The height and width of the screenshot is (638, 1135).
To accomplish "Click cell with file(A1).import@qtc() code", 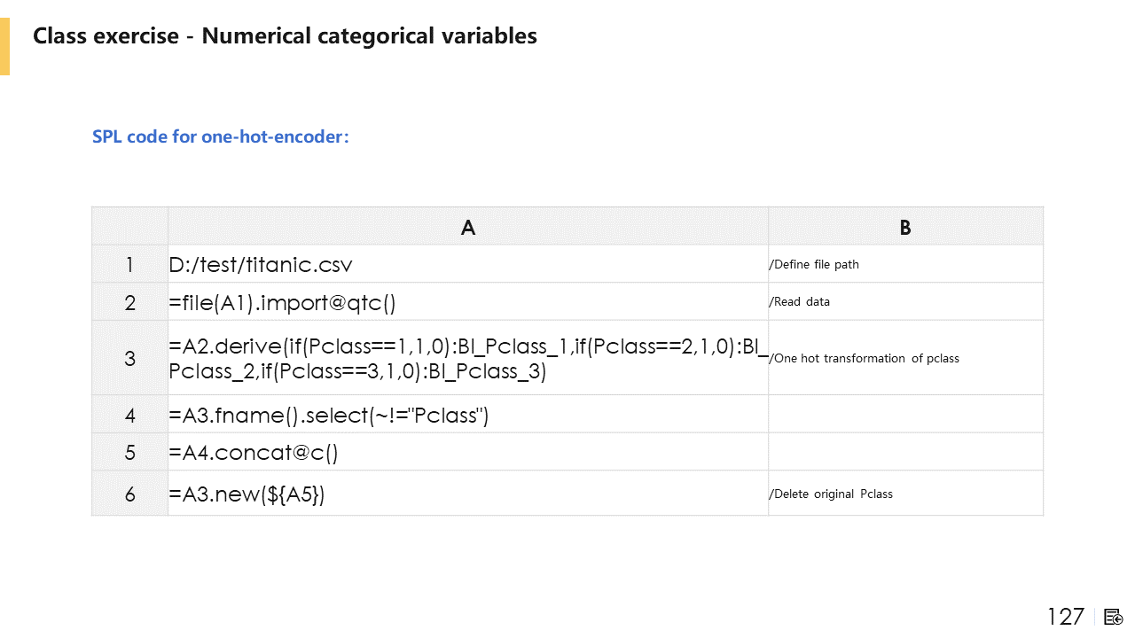I will click(282, 303).
